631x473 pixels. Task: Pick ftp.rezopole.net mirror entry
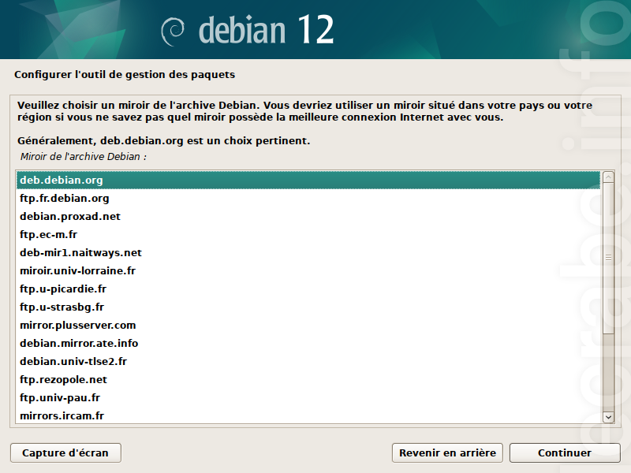308,379
